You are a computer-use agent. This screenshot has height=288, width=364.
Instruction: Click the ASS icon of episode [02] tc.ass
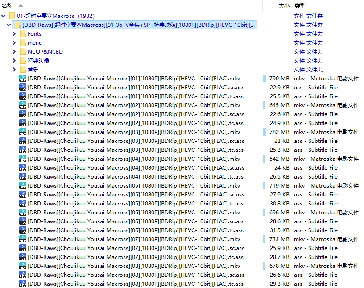(x=22, y=123)
